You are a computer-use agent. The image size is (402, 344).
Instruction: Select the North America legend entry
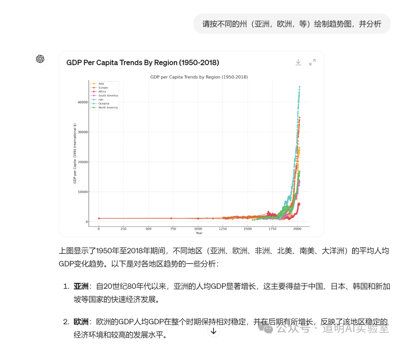[x=108, y=108]
